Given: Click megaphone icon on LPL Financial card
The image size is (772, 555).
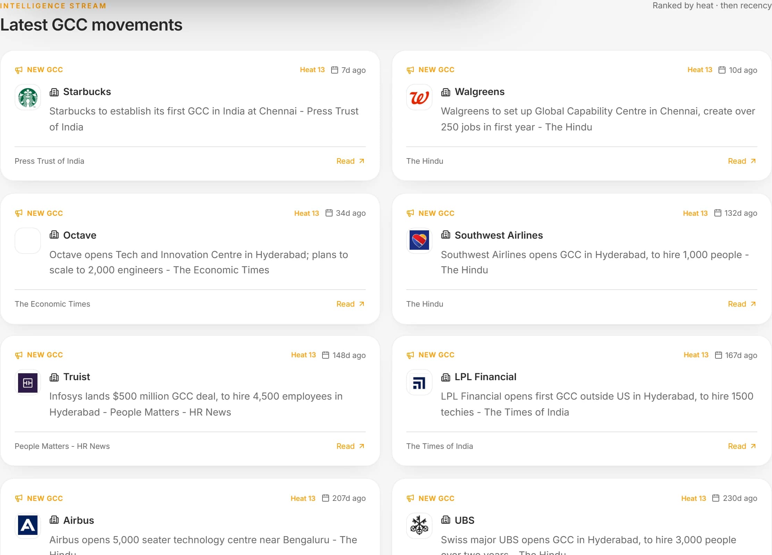Looking at the screenshot, I should [x=410, y=355].
